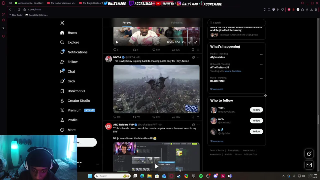Viewport: 320px width, 180px height.
Task: Click Grok icon on ARC Raiders PVP post
Action: click(x=193, y=124)
